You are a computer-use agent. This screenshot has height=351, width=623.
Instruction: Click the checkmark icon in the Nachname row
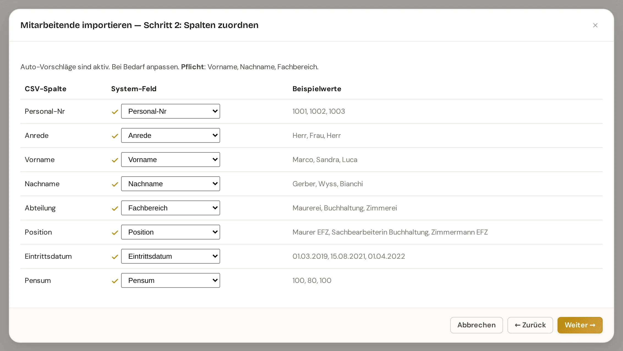pos(115,184)
